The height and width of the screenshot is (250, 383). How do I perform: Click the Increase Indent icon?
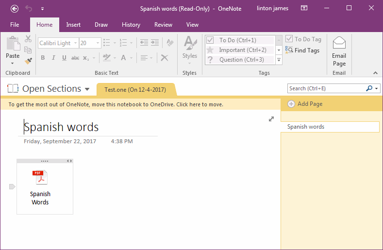pos(155,43)
